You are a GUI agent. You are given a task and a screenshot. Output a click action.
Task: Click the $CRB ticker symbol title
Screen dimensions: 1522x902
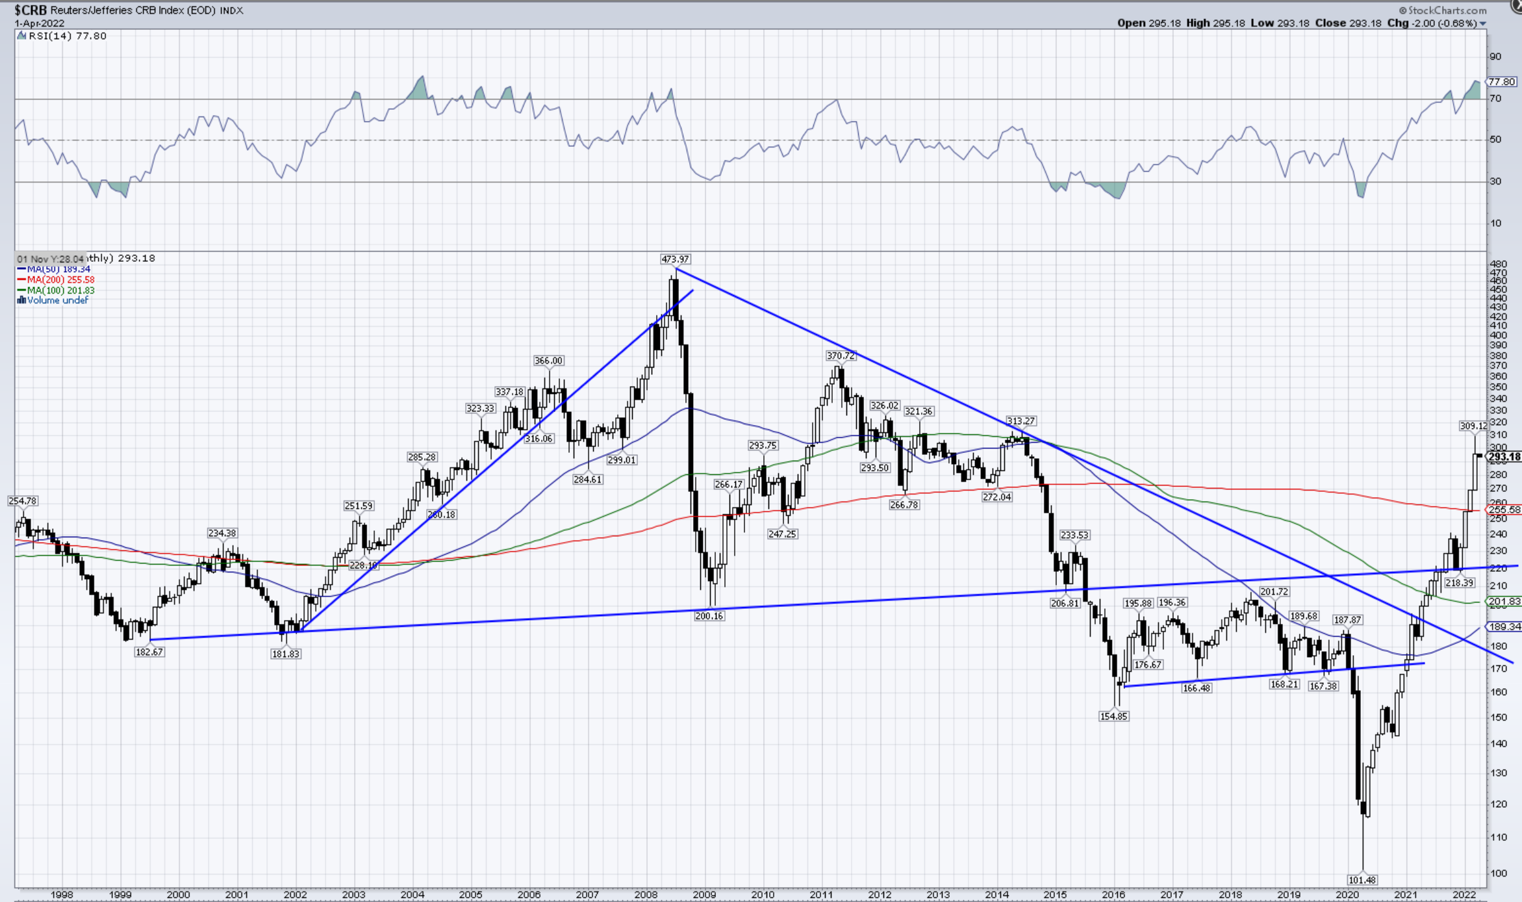pyautogui.click(x=31, y=10)
